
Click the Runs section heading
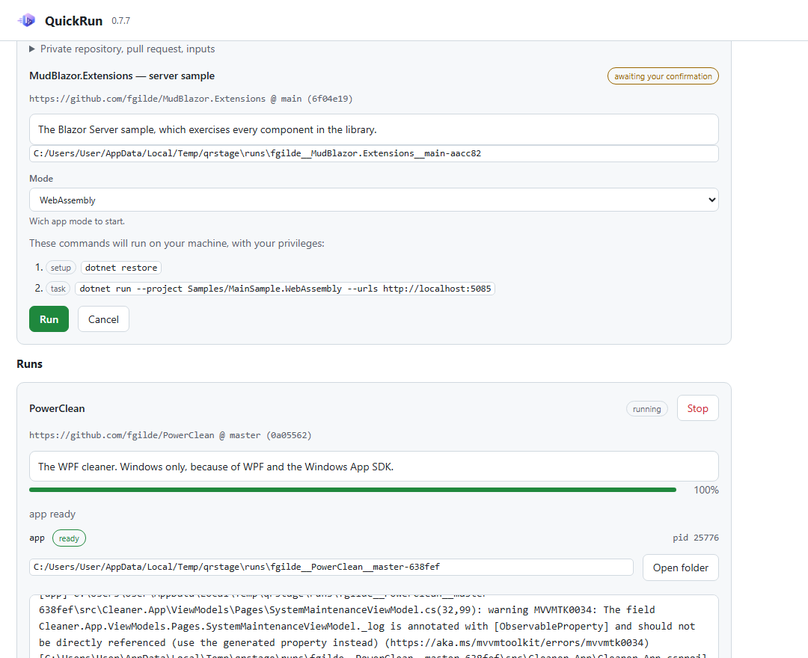click(29, 364)
